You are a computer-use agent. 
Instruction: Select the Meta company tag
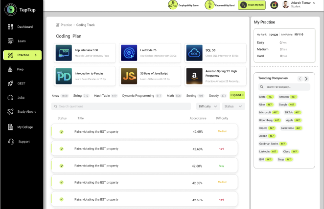pos(266,97)
